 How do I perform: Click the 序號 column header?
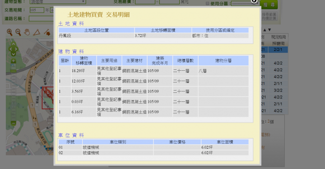point(70,142)
